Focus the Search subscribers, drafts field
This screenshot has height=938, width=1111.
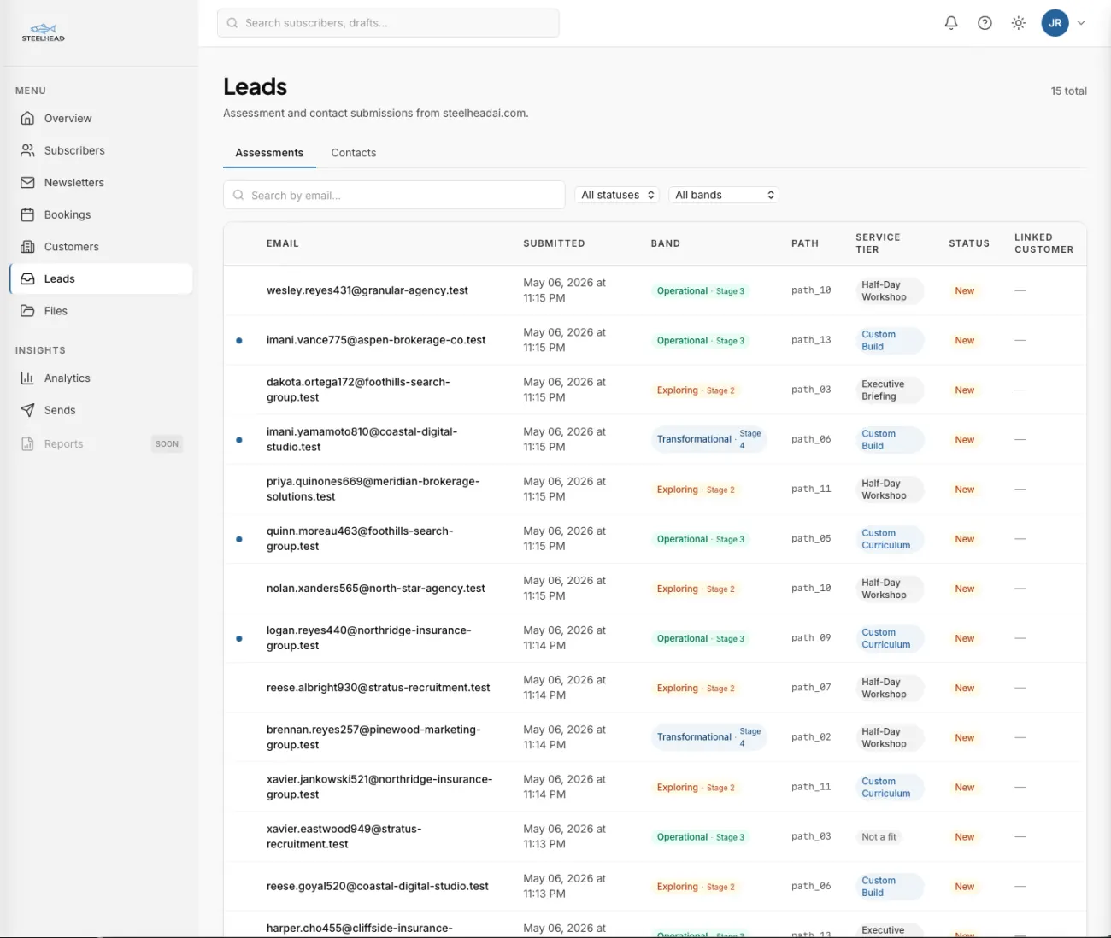point(388,23)
